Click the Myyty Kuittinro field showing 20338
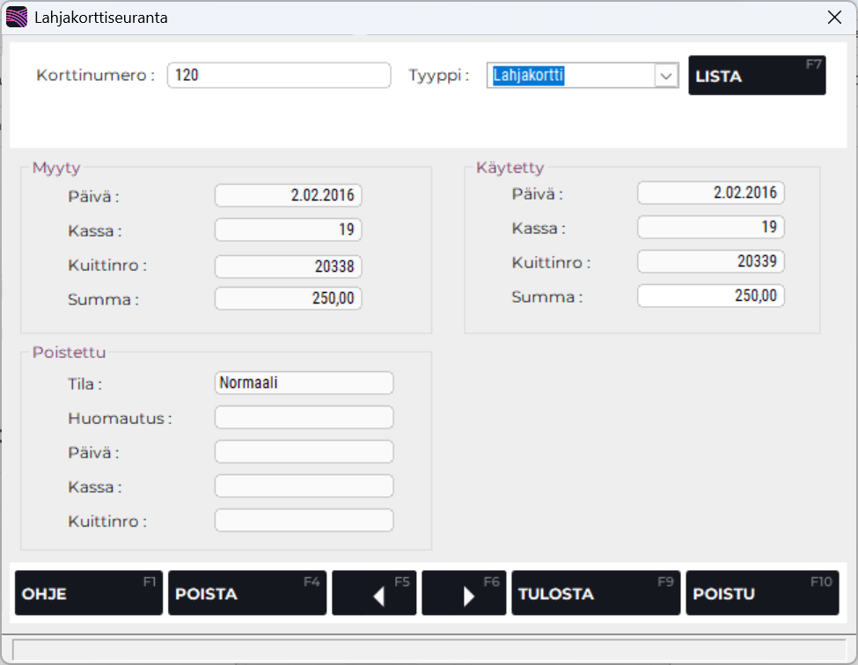The image size is (858, 665). pyautogui.click(x=288, y=267)
